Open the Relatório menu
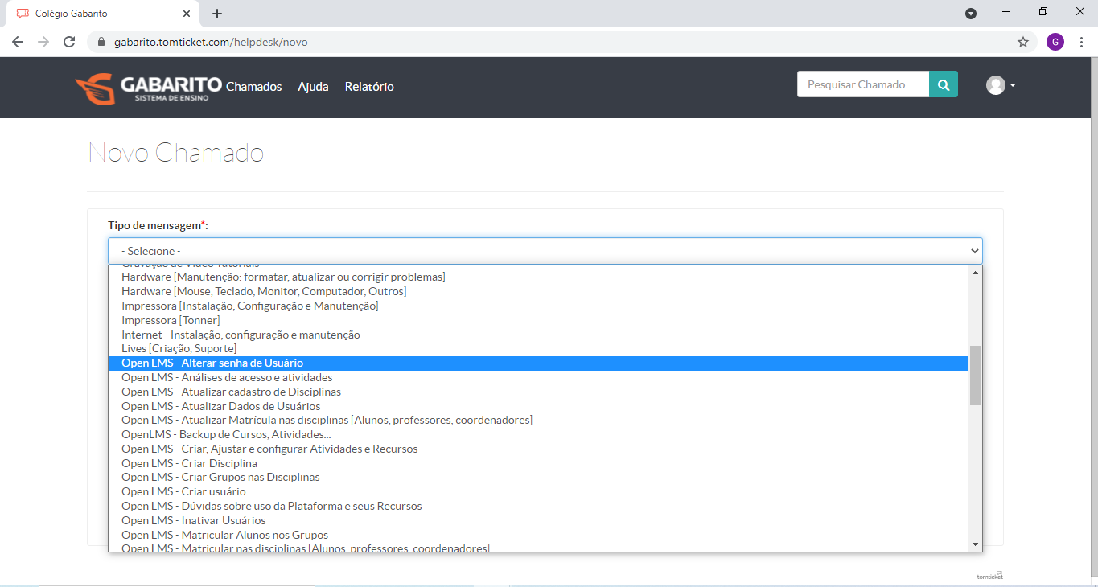The image size is (1098, 587). (369, 87)
